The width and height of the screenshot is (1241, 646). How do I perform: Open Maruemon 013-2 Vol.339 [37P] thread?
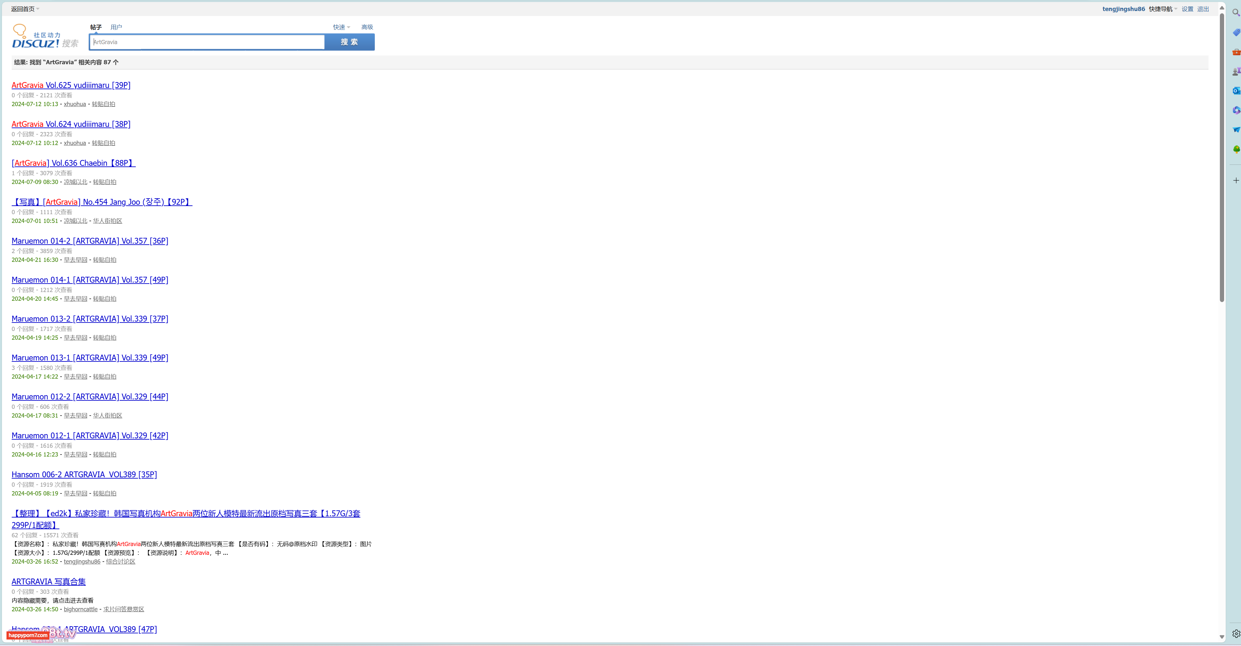tap(90, 319)
